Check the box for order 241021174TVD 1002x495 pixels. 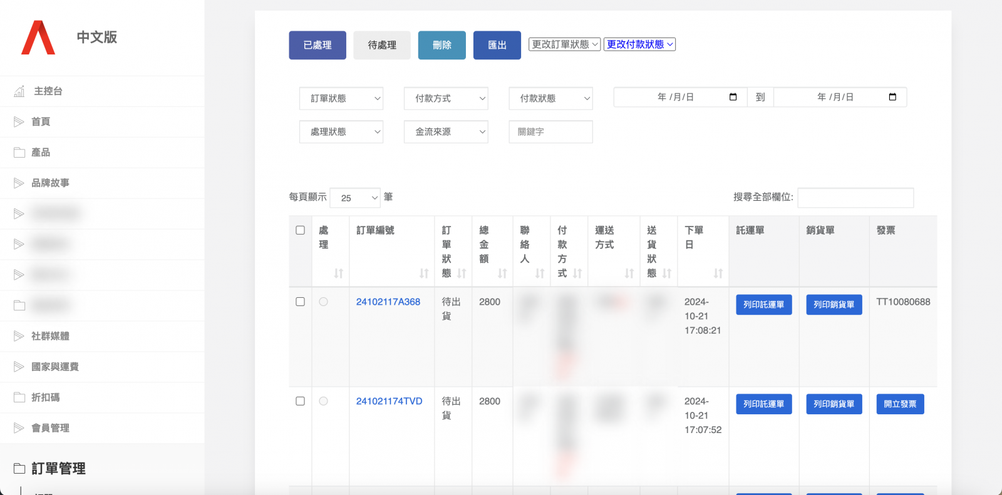pyautogui.click(x=300, y=401)
